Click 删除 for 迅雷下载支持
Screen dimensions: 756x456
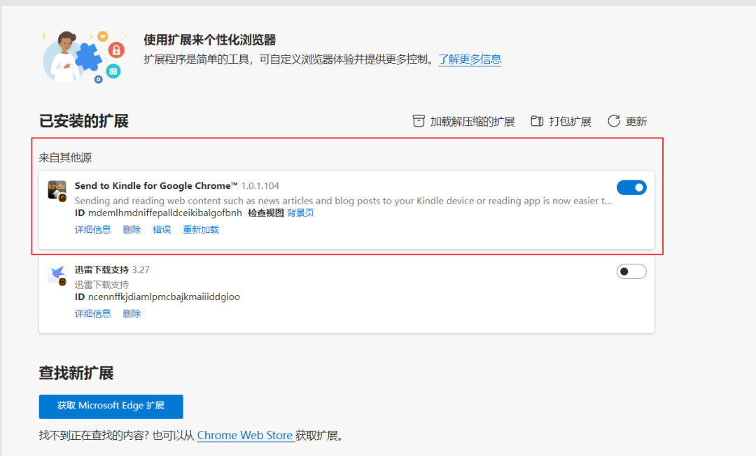[x=132, y=313]
